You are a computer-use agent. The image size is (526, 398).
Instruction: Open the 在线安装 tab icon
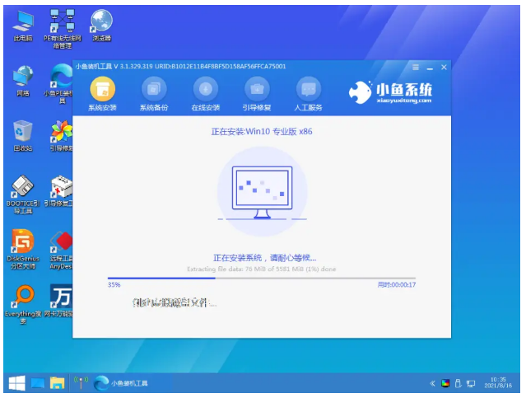[206, 89]
